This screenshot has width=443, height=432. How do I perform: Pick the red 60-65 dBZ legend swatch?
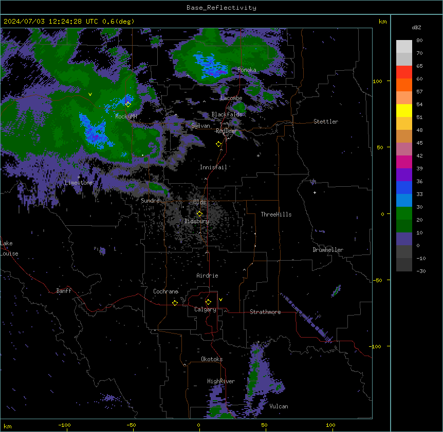pos(404,72)
